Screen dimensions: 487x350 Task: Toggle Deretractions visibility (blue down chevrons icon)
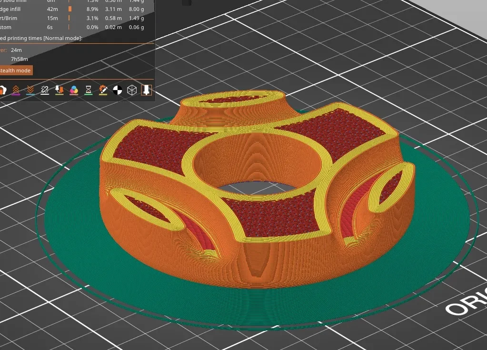30,90
